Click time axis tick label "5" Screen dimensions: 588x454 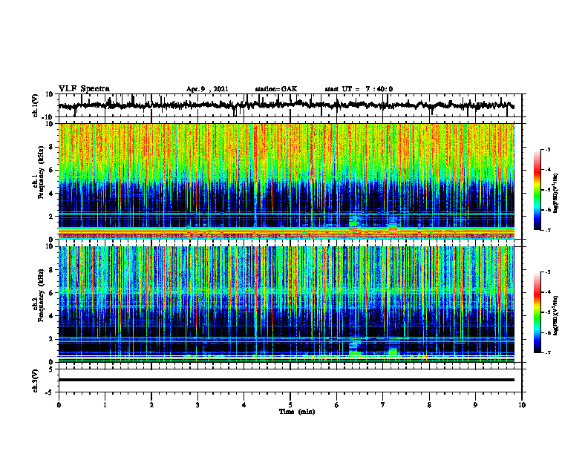290,405
